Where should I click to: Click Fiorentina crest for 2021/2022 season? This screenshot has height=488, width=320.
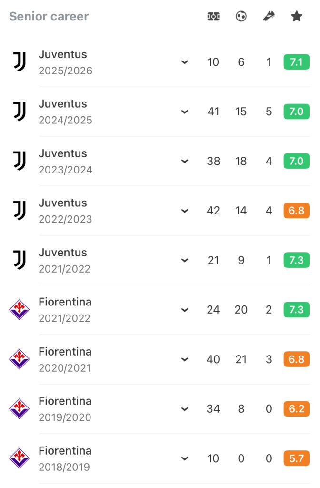[20, 310]
